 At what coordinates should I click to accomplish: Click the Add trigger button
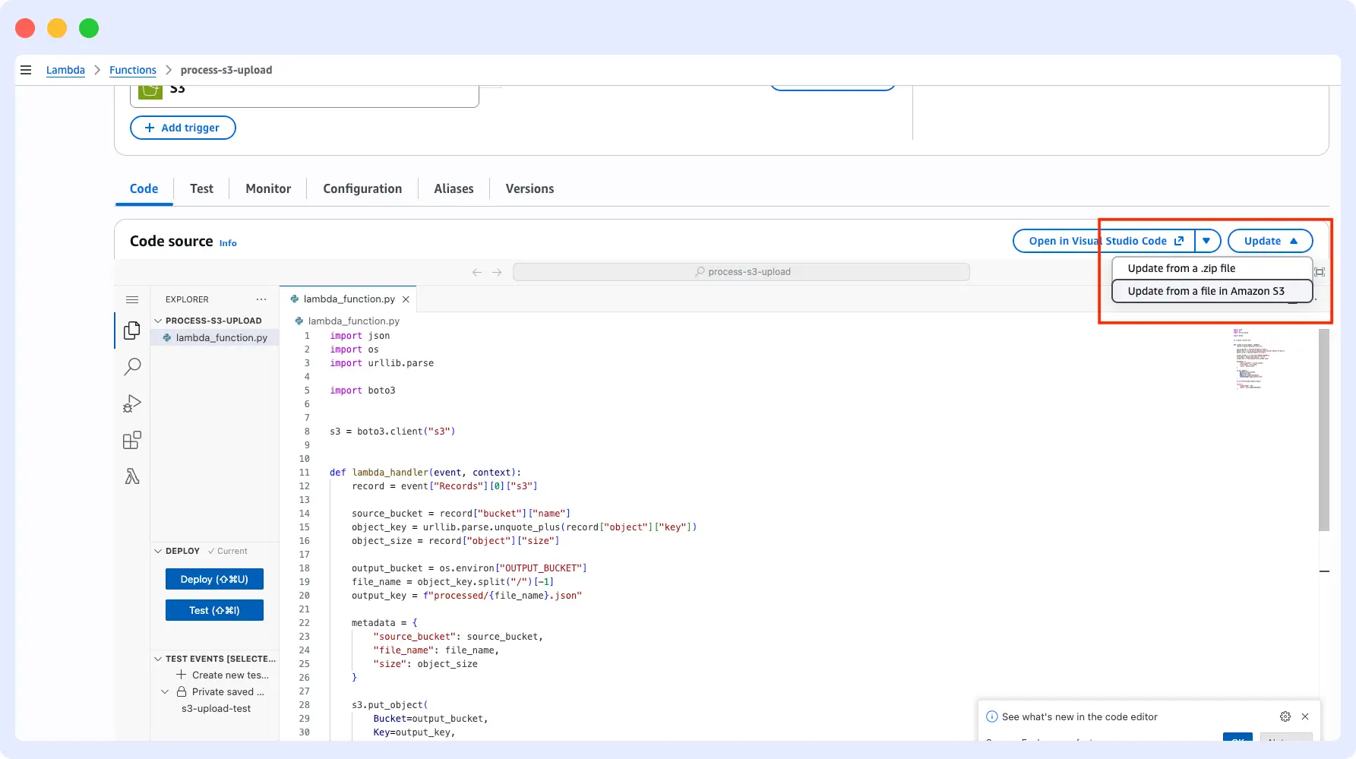(183, 128)
